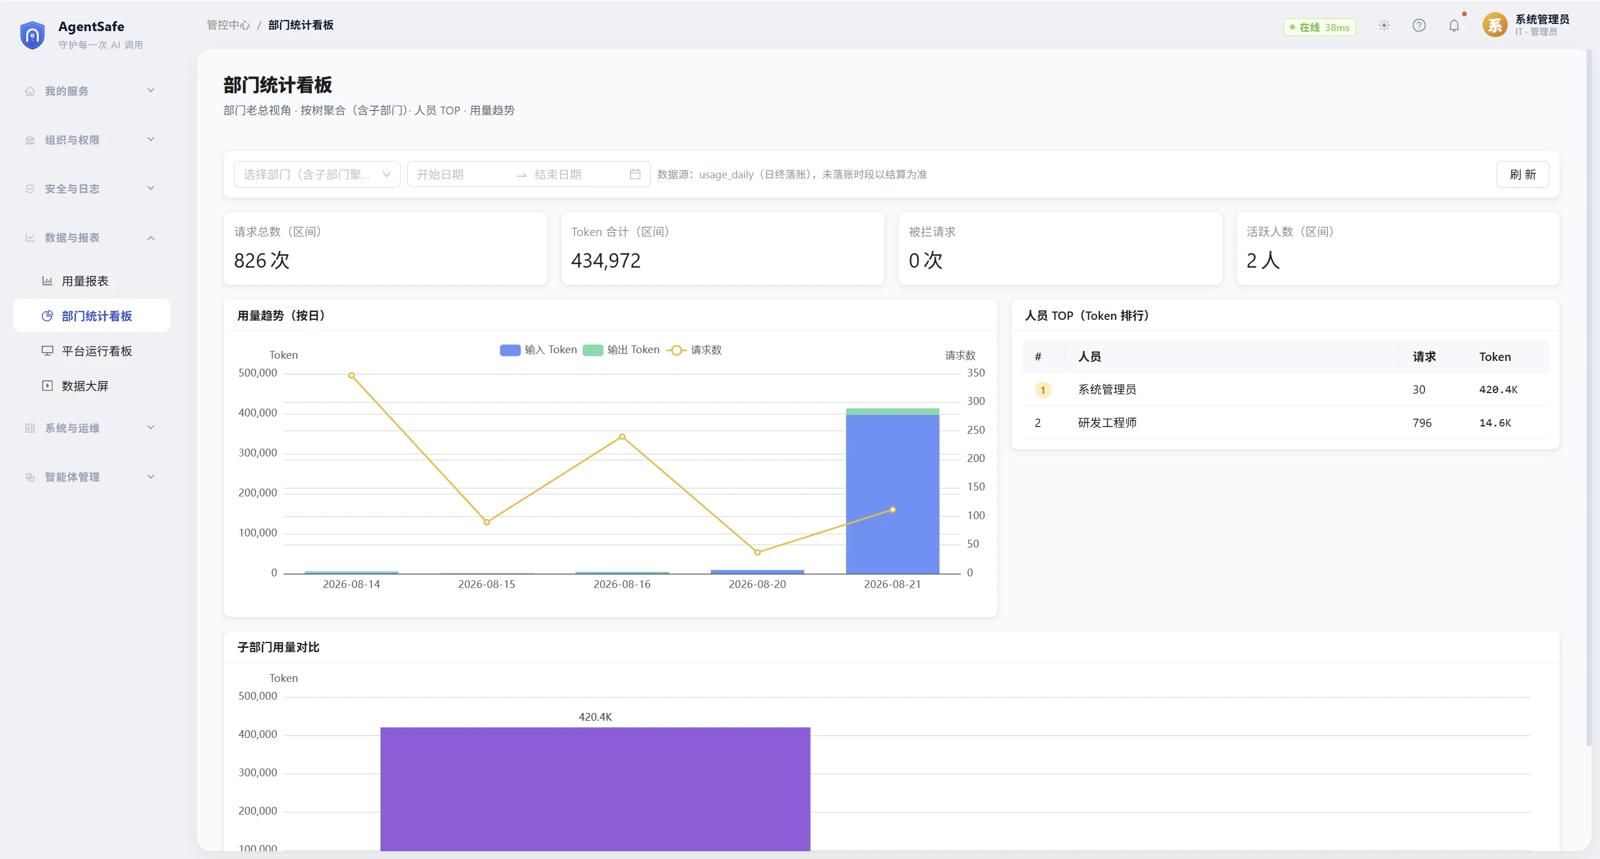The height and width of the screenshot is (859, 1600).
Task: Expand the 组织与权限 menu chevron
Action: pos(151,139)
